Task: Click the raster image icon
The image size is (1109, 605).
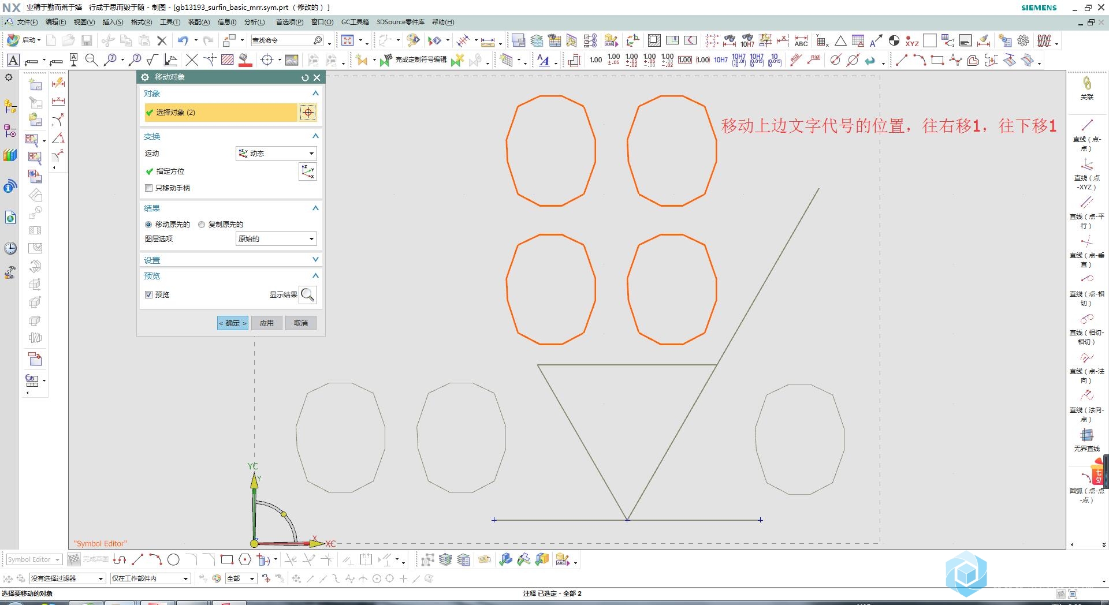Action: 292,60
